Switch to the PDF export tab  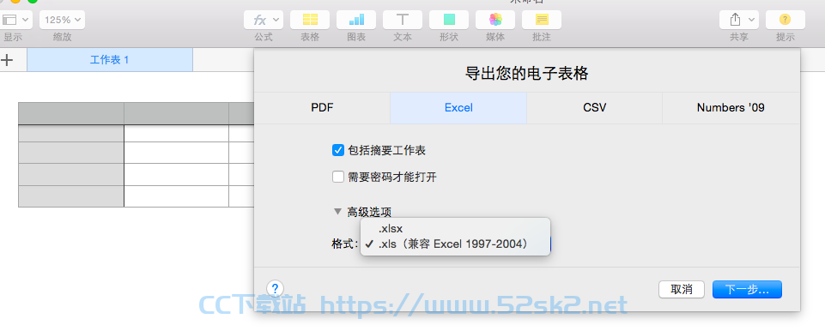322,108
